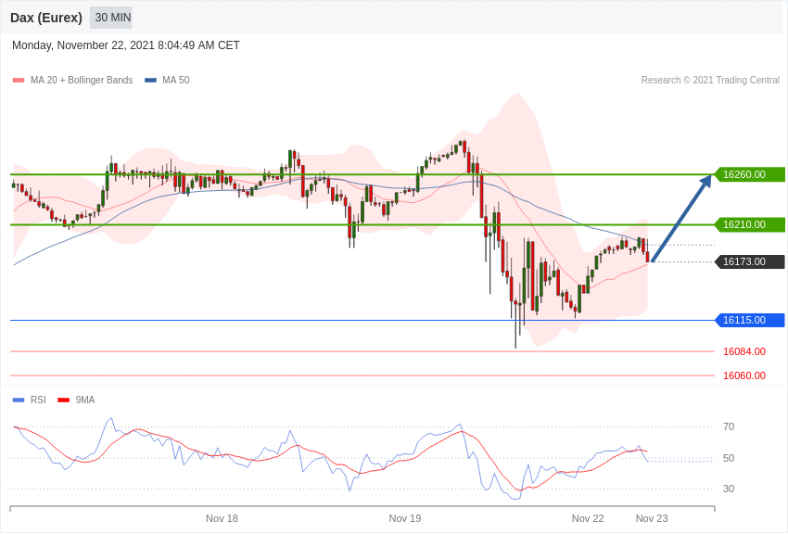Click the Nov 18 date axis label
The height and width of the screenshot is (534, 788).
(222, 518)
